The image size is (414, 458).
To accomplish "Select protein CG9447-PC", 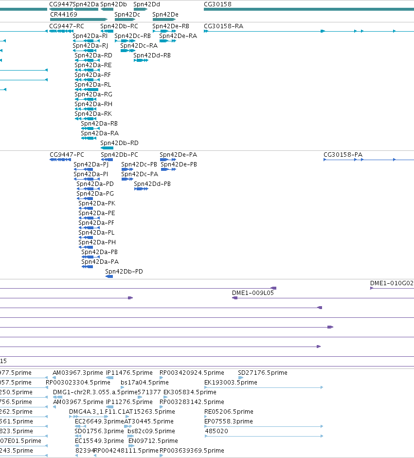I will [x=67, y=154].
